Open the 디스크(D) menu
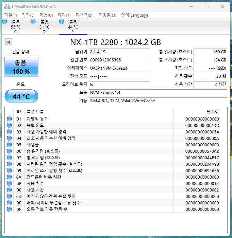 click(x=84, y=15)
